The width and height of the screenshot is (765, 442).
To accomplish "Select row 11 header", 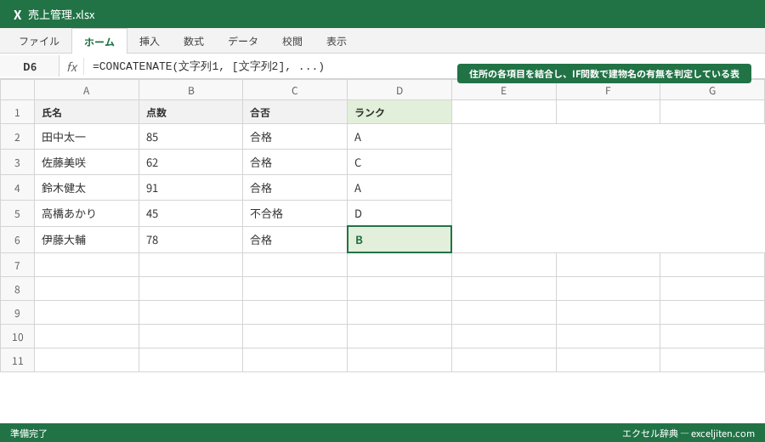I will (17, 360).
